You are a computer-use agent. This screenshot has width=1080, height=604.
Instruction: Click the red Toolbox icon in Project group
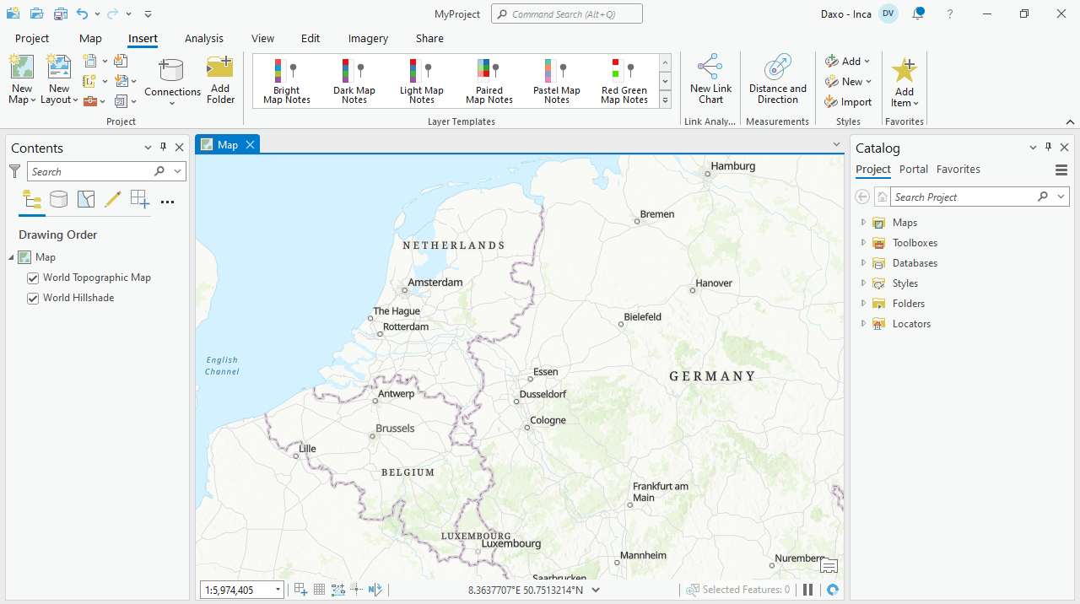coord(90,101)
